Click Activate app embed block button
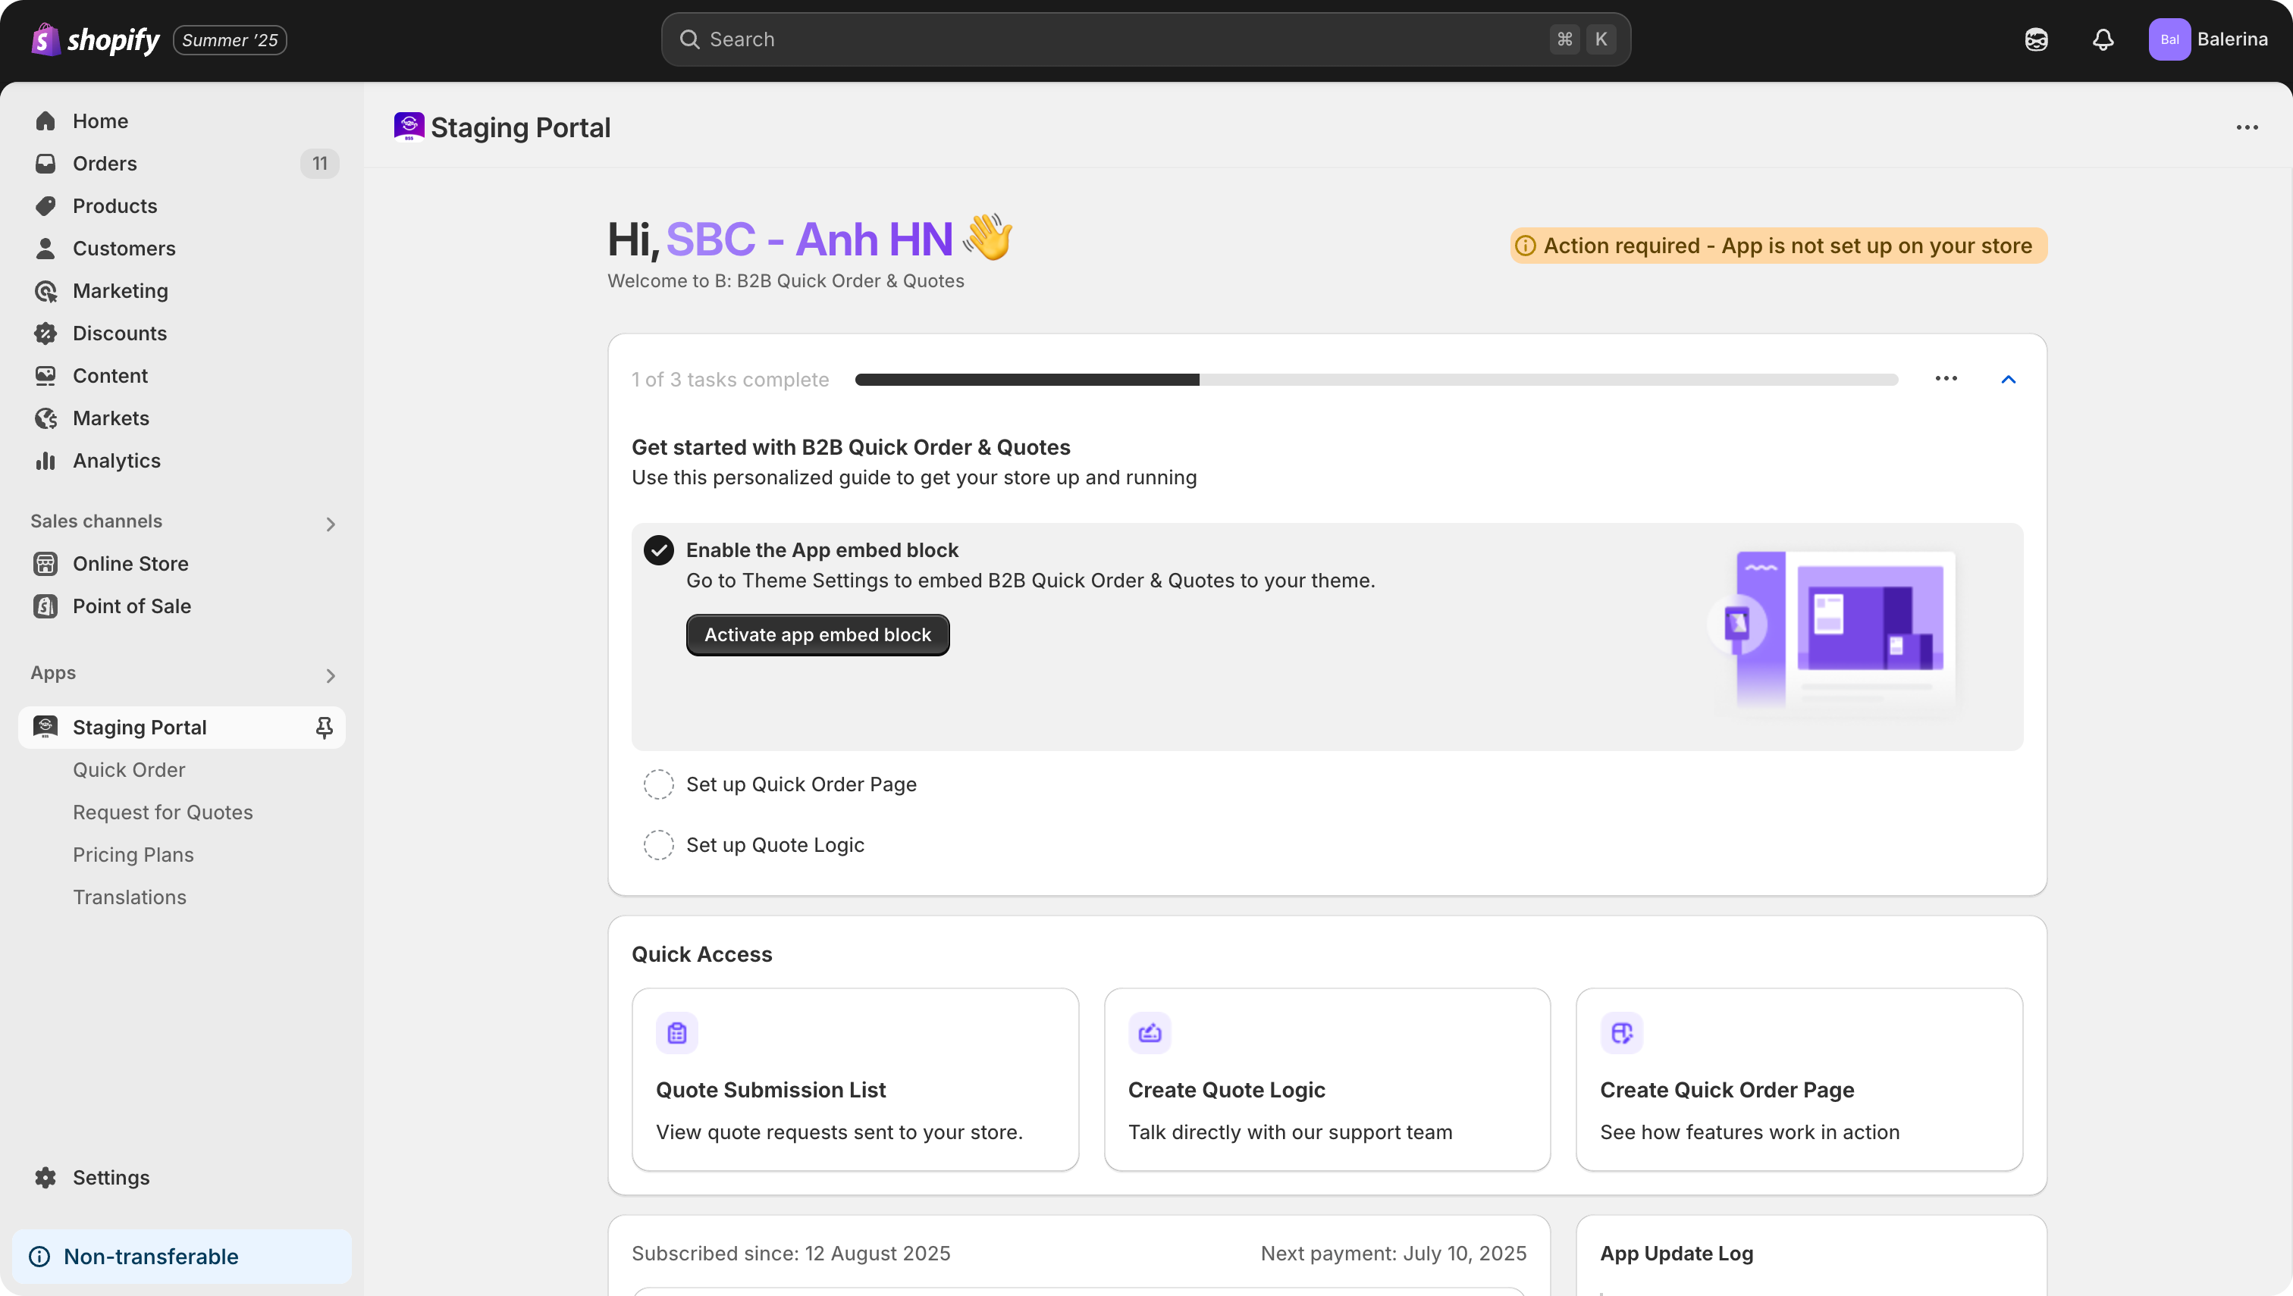Viewport: 2293px width, 1296px height. 817,634
